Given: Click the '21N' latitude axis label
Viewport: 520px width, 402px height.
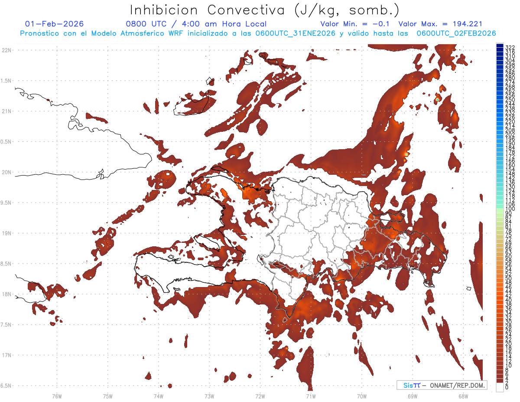Looking at the screenshot, I should [x=6, y=111].
